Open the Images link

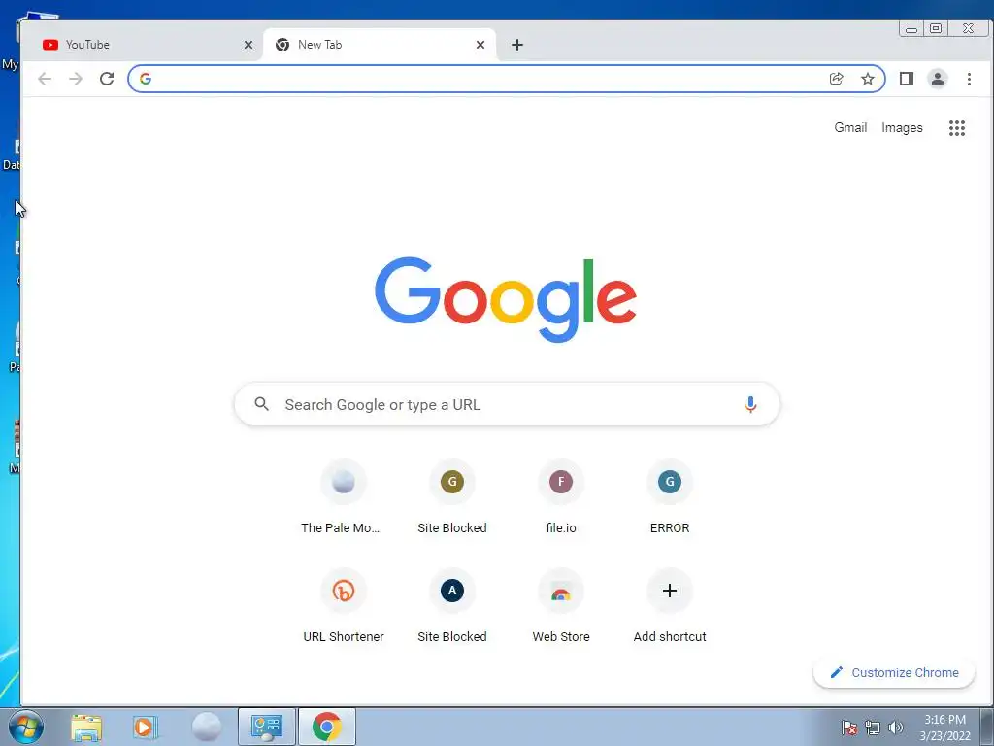(x=902, y=127)
